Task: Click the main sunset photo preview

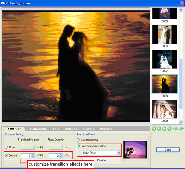Action: (x=76, y=66)
